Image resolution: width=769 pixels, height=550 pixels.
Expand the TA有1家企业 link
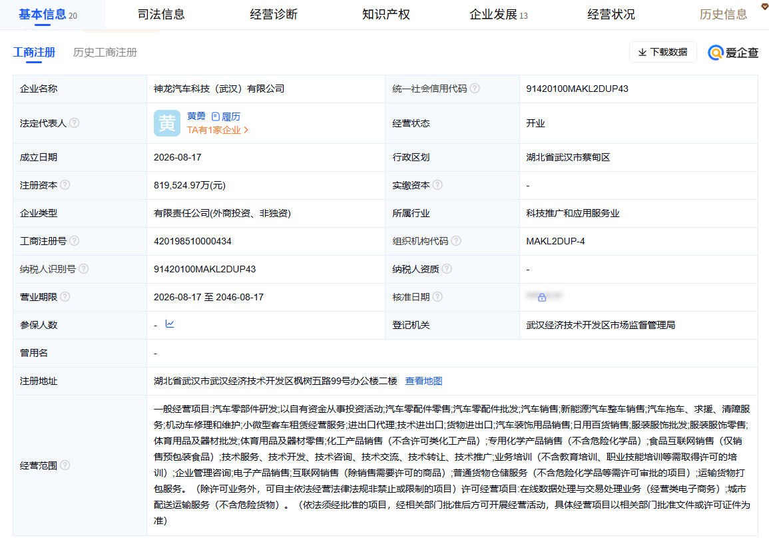(217, 130)
